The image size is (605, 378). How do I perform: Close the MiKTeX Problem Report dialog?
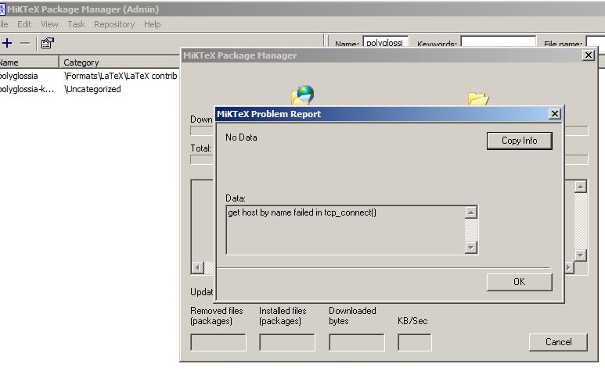555,113
